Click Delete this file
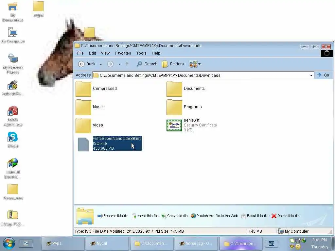 [285, 216]
